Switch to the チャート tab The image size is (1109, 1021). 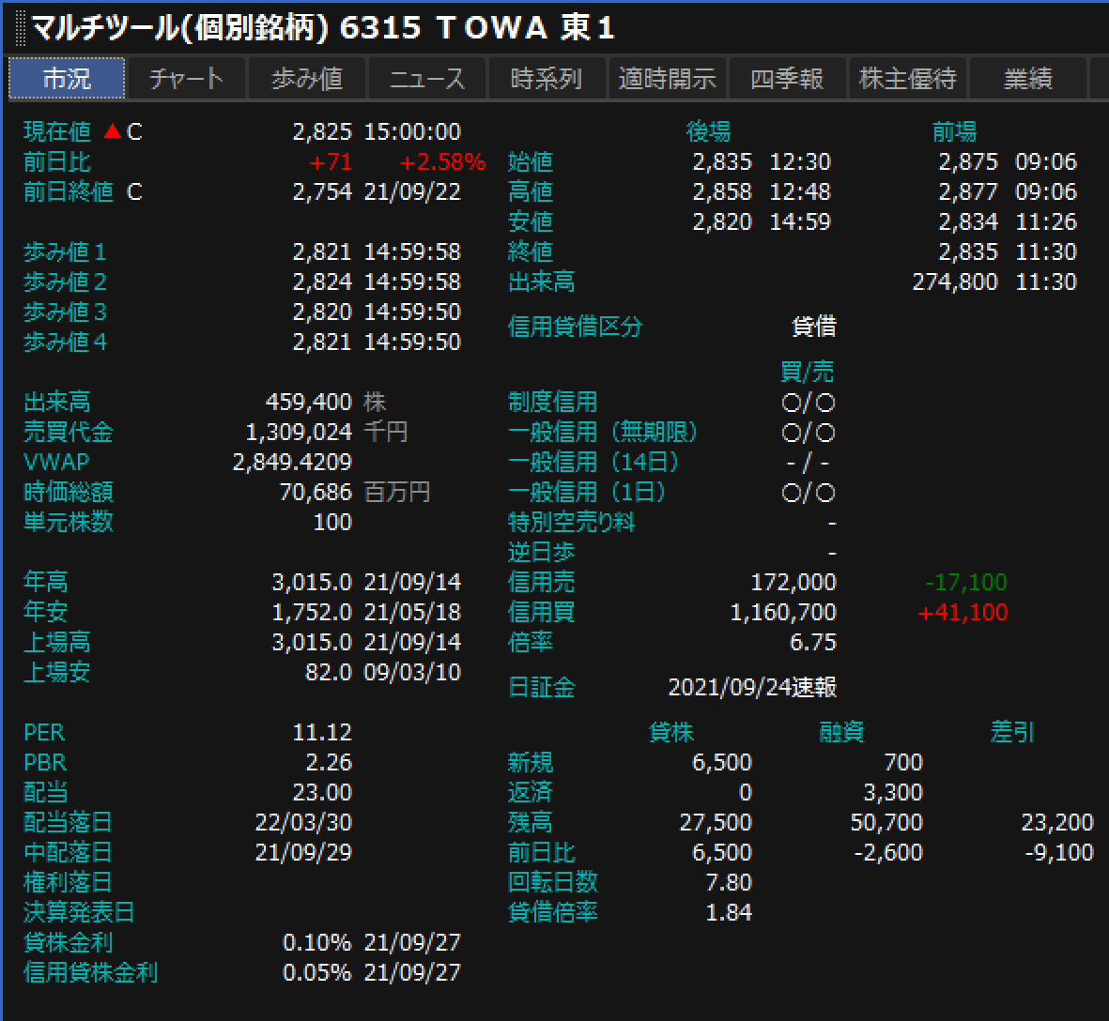[x=187, y=79]
